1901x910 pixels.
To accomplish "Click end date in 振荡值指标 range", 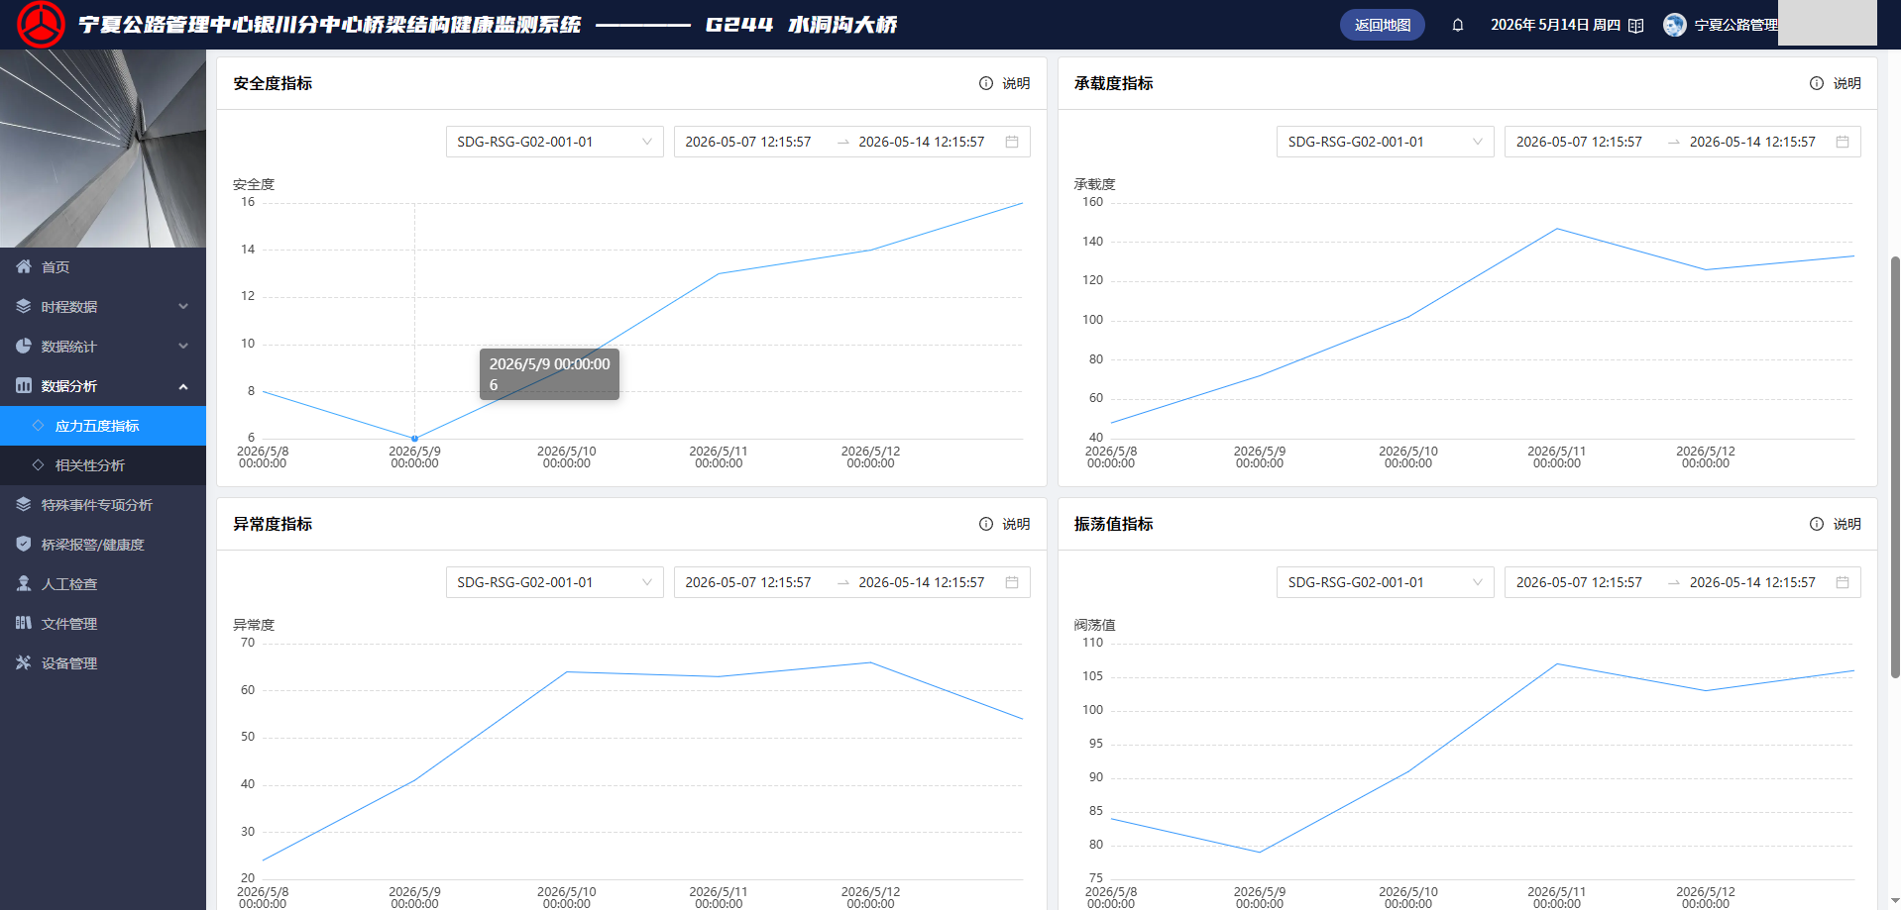I will (1752, 582).
